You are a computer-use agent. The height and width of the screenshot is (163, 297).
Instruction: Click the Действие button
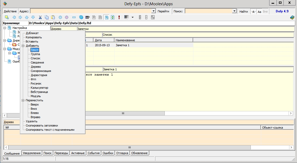pos(10,11)
